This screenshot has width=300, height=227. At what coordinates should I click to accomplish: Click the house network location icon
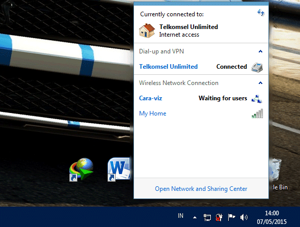pos(147,31)
